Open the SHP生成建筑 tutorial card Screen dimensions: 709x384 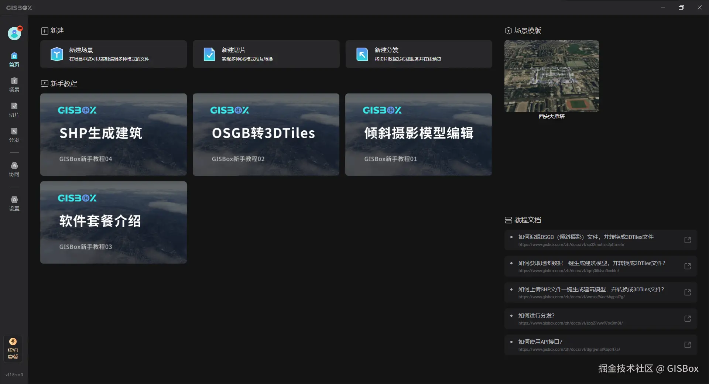pos(113,134)
